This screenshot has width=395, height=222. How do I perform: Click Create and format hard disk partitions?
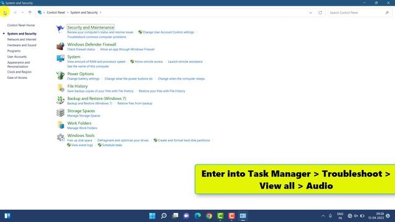click(x=184, y=141)
